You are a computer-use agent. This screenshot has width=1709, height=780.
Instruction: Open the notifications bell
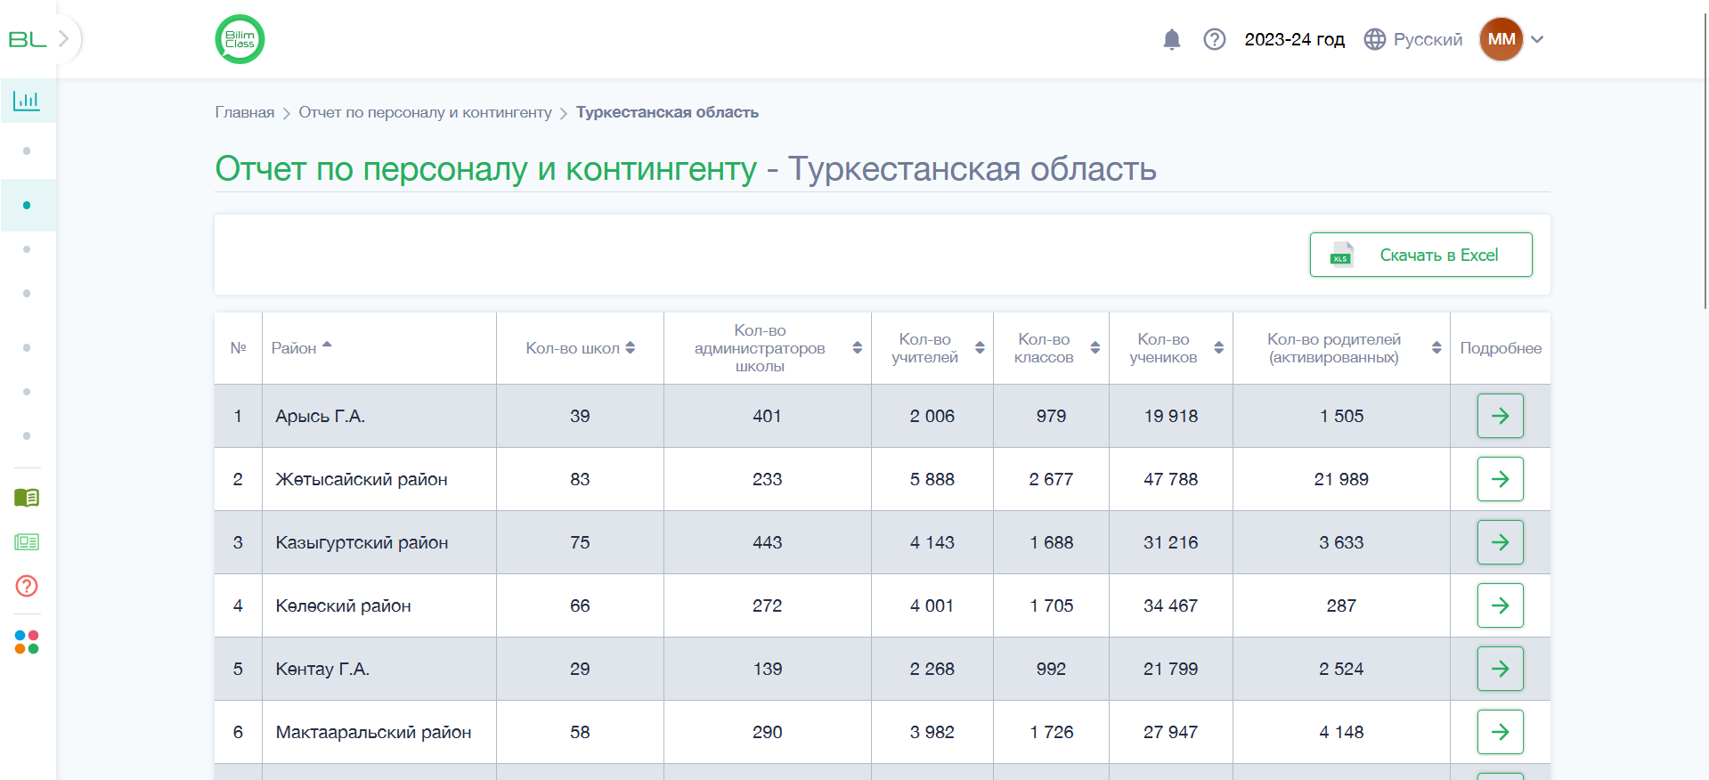pos(1172,39)
